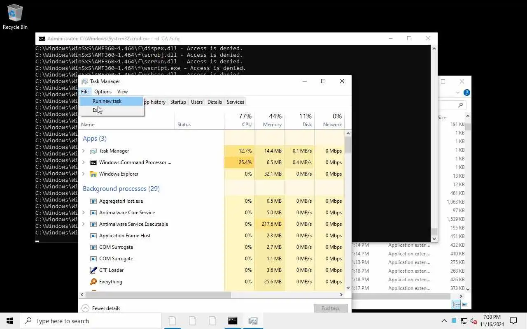This screenshot has height=329, width=527.
Task: Sort processes by the Memory column
Action: [x=269, y=120]
